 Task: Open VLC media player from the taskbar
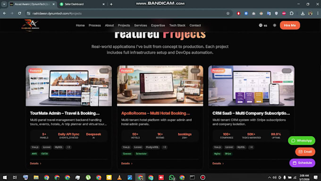coord(119,177)
